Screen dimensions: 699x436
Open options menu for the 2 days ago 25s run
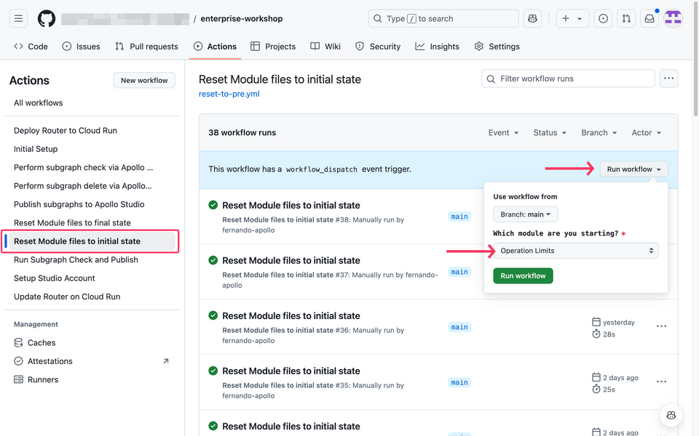pyautogui.click(x=662, y=381)
